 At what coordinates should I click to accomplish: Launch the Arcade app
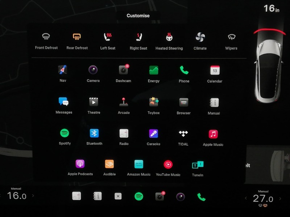point(124,102)
